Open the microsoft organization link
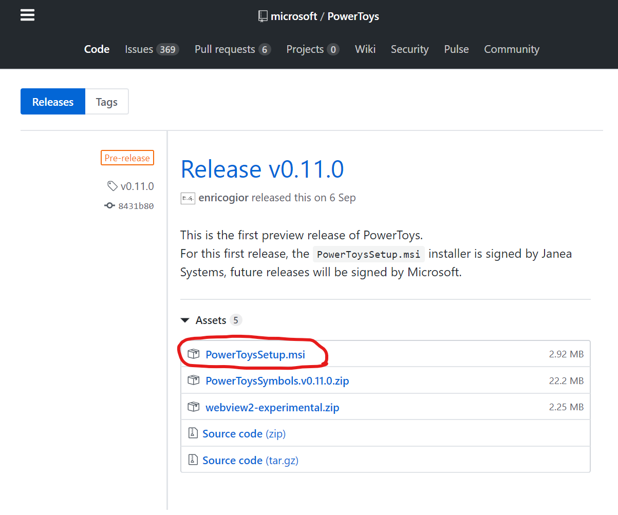The width and height of the screenshot is (618, 515). (294, 16)
